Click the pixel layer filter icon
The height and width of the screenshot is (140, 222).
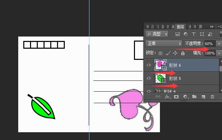pyautogui.click(x=177, y=34)
